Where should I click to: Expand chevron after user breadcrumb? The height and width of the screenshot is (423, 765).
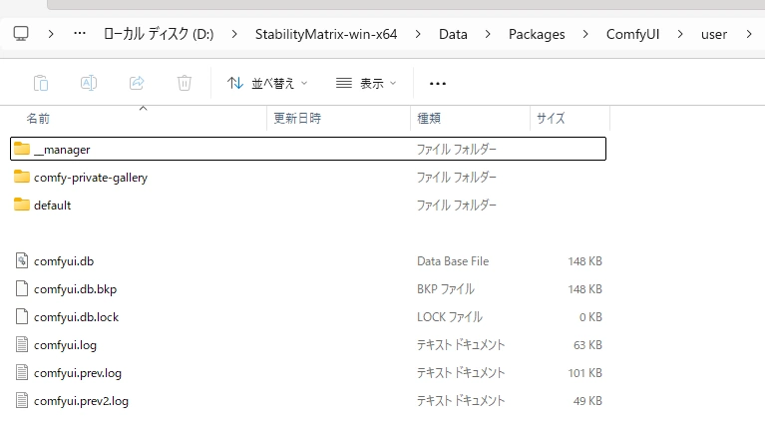click(x=749, y=34)
